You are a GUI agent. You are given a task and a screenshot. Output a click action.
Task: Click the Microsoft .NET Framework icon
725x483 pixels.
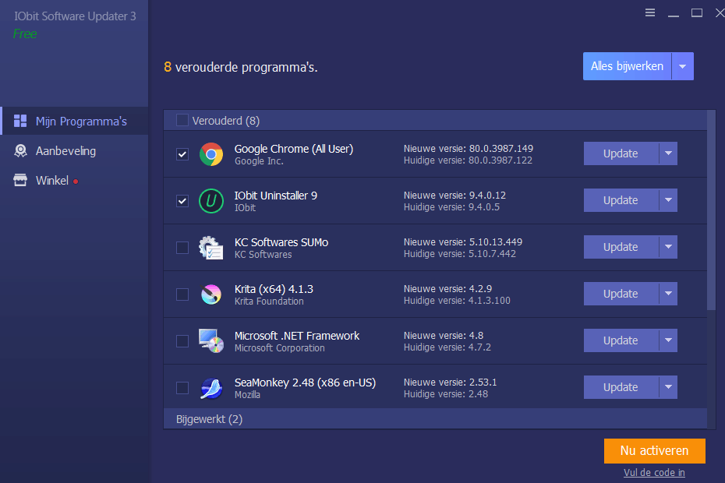210,340
